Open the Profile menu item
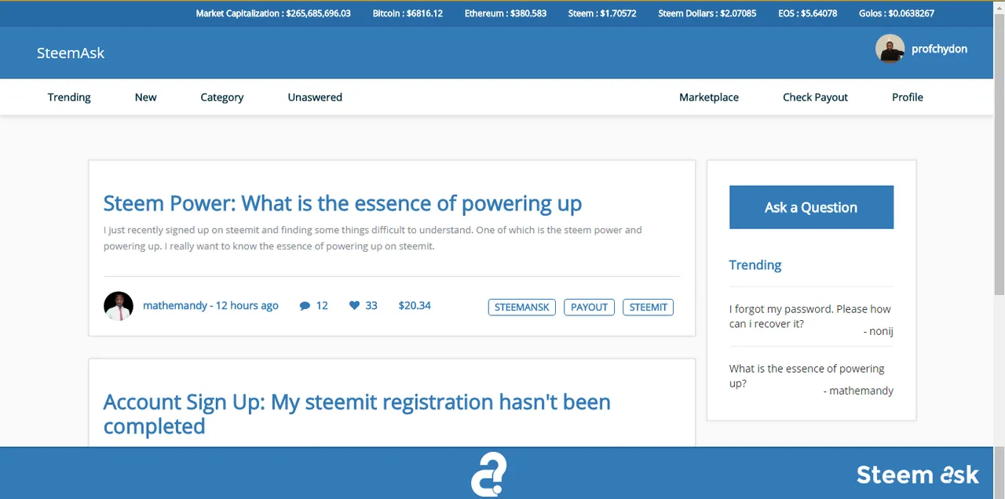The height and width of the screenshot is (499, 1005). [908, 97]
